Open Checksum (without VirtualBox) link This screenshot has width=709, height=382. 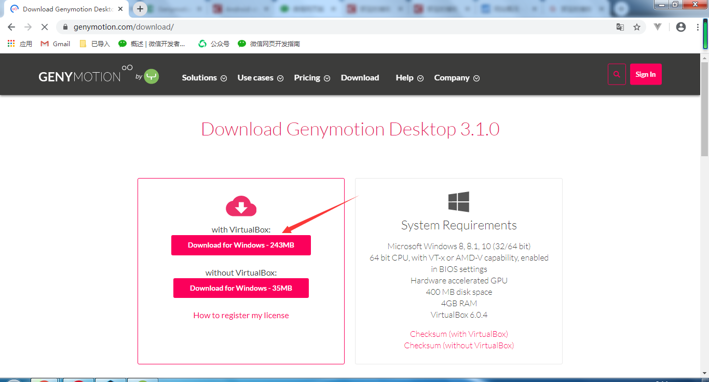(x=459, y=345)
